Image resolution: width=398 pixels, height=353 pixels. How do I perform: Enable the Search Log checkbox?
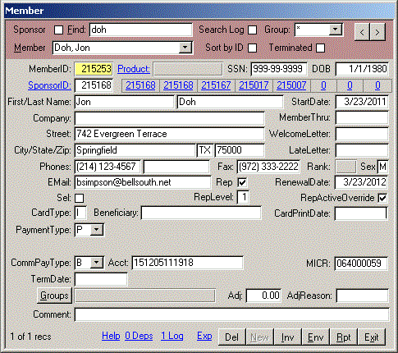[x=252, y=30]
